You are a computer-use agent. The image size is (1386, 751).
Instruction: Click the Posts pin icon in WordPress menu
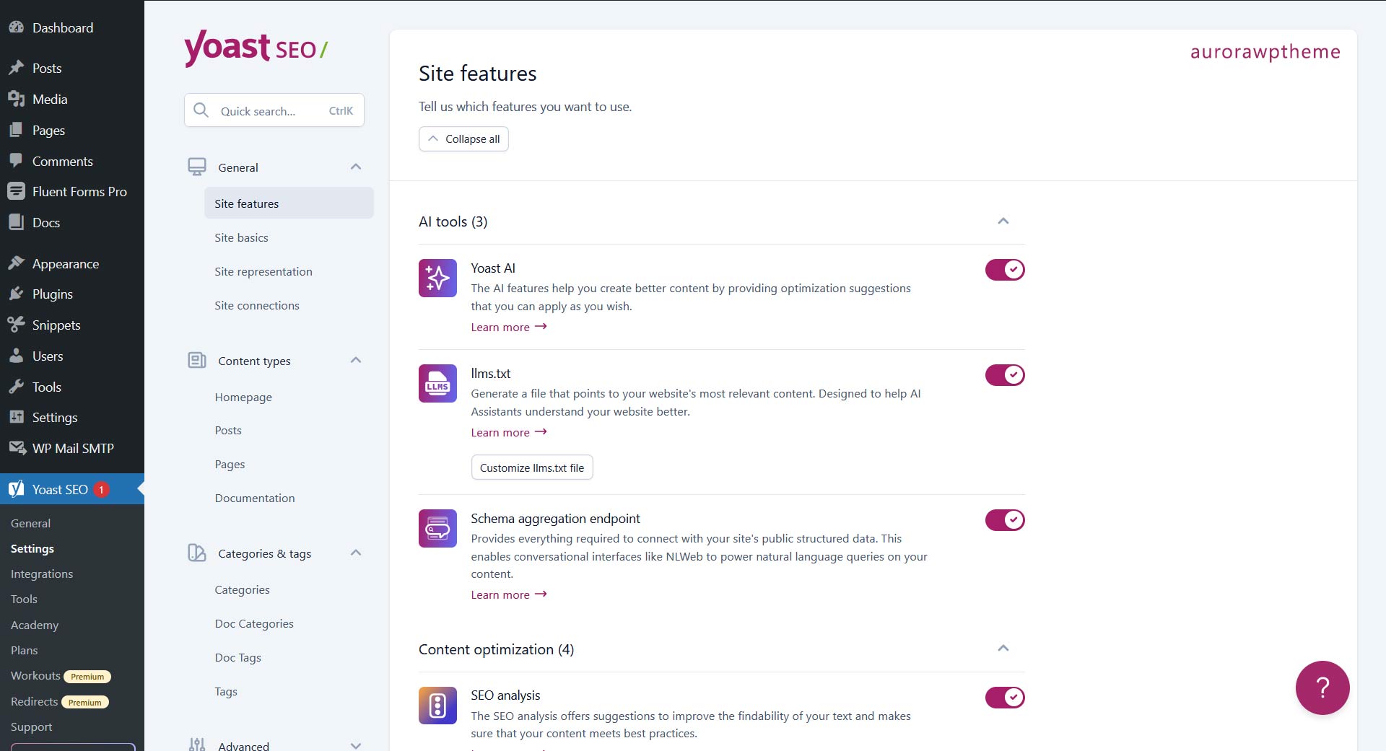(16, 68)
